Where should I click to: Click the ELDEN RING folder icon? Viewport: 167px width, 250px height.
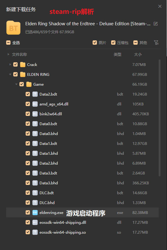coord(23,75)
